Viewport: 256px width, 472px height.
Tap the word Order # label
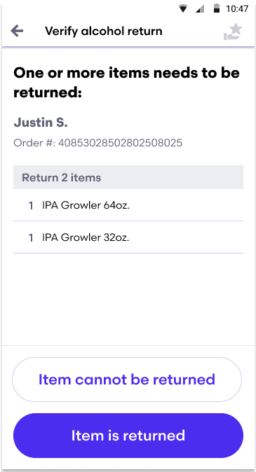click(34, 142)
